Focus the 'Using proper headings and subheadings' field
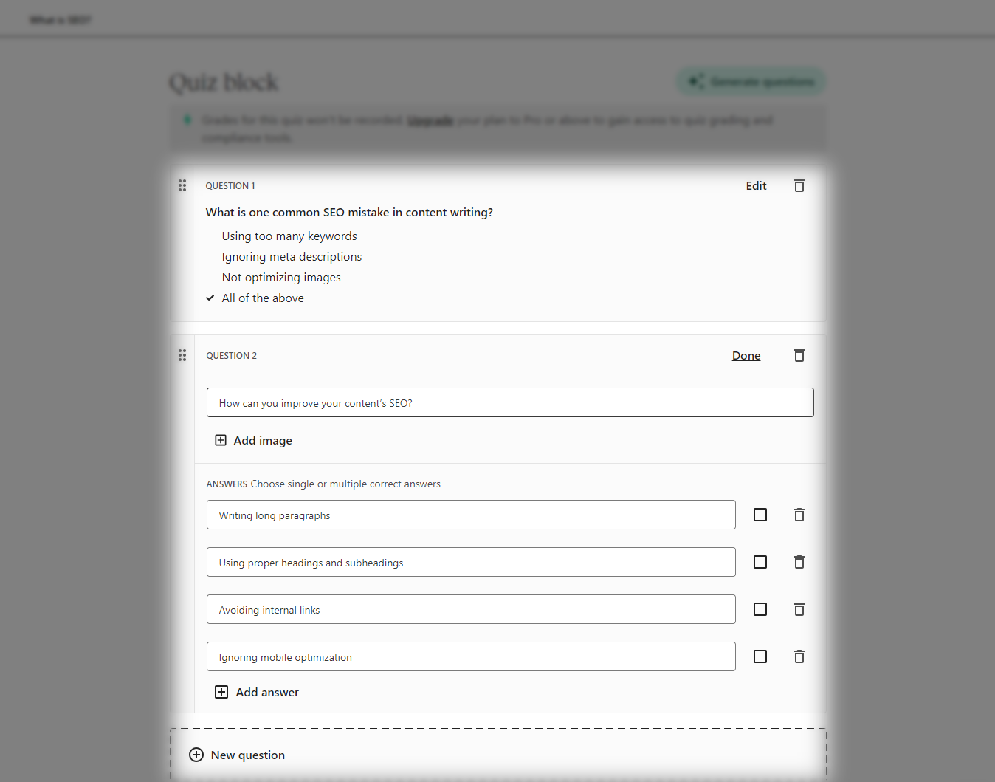995x782 pixels. pyautogui.click(x=471, y=562)
